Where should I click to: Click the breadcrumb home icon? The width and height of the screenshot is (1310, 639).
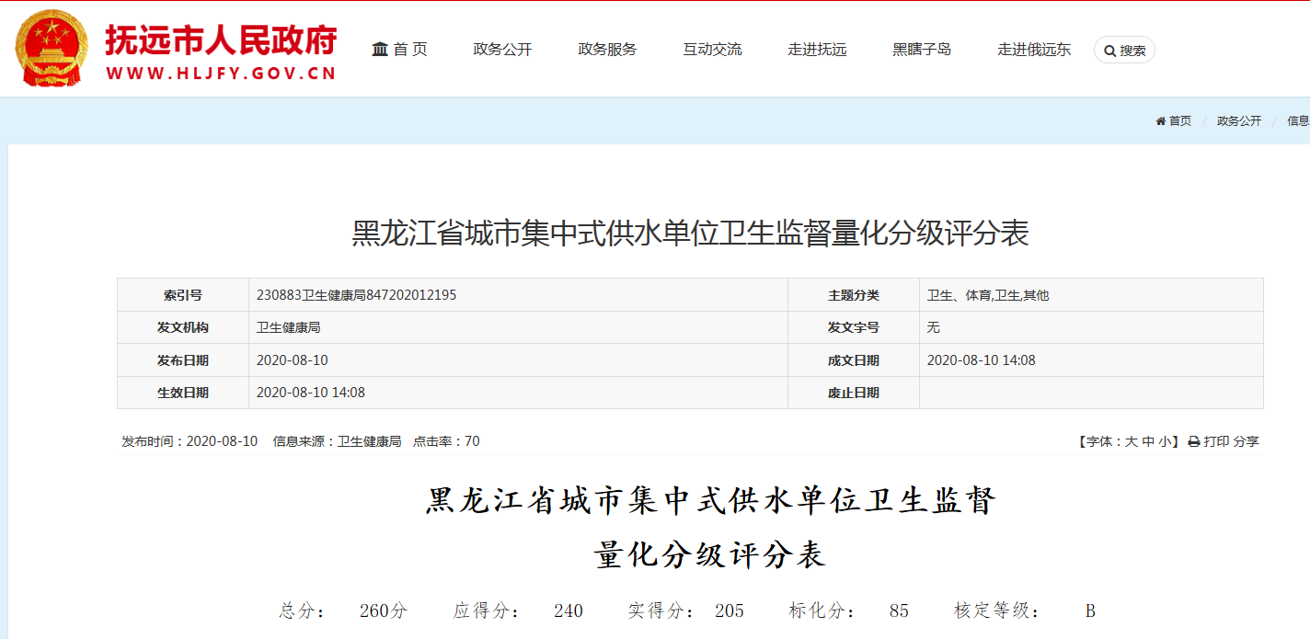pyautogui.click(x=1161, y=121)
